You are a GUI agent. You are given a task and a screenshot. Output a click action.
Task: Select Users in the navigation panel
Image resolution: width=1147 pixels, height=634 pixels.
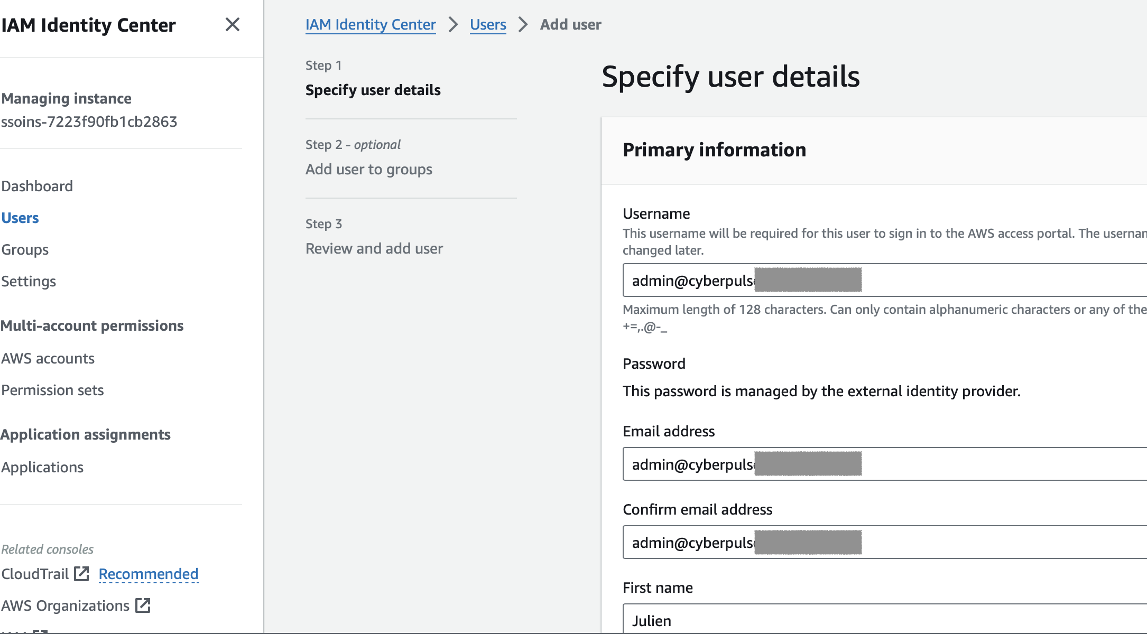20,218
